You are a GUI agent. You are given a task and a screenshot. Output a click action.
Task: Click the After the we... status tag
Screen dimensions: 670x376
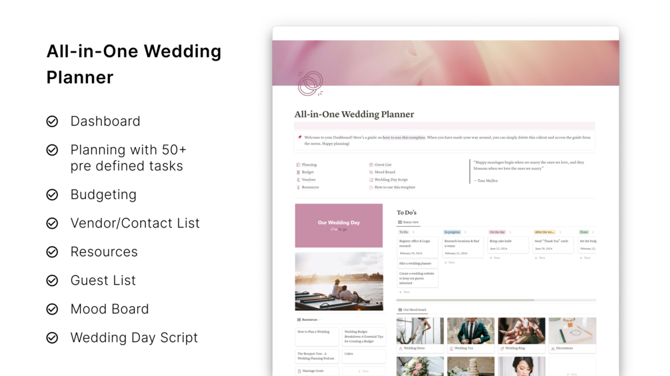click(x=545, y=232)
